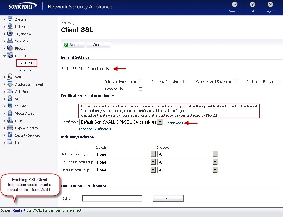This screenshot has height=217, width=283.
Task: Open the Security Services icon
Action: [9, 135]
